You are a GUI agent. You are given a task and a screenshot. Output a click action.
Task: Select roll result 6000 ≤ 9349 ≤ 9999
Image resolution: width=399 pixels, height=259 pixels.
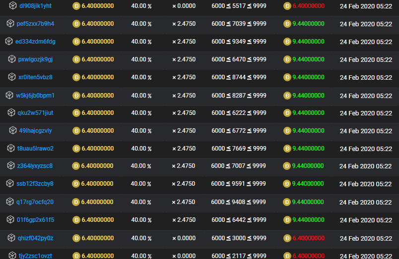(239, 42)
